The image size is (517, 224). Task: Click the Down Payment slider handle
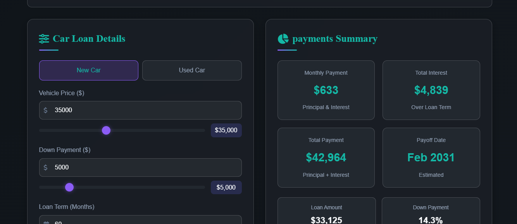(69, 187)
